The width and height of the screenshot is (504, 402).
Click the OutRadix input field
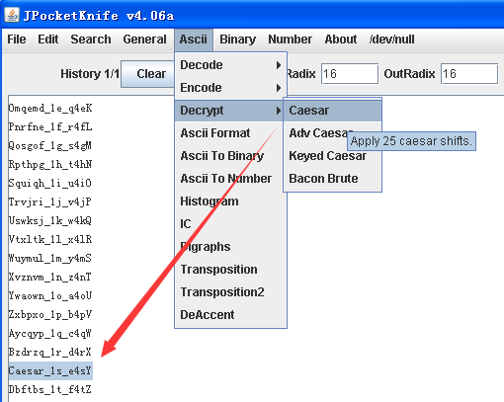469,74
